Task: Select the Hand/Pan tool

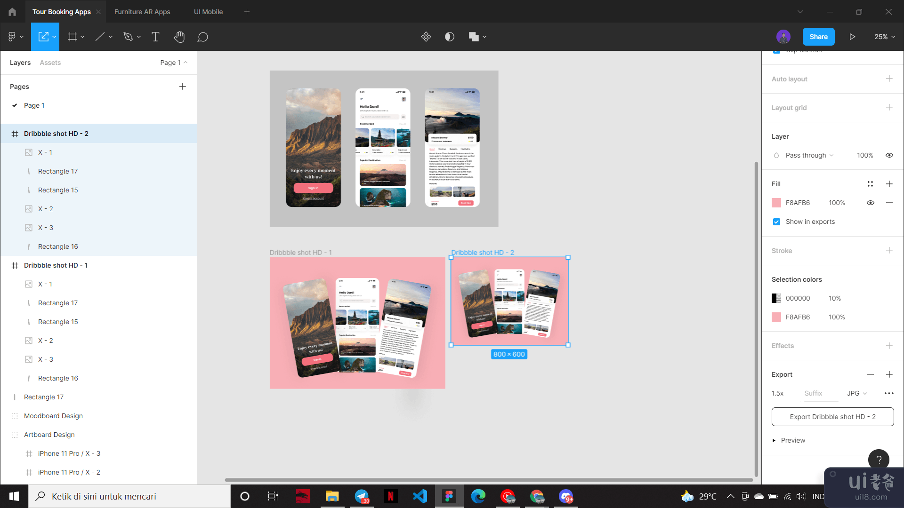Action: 179,37
